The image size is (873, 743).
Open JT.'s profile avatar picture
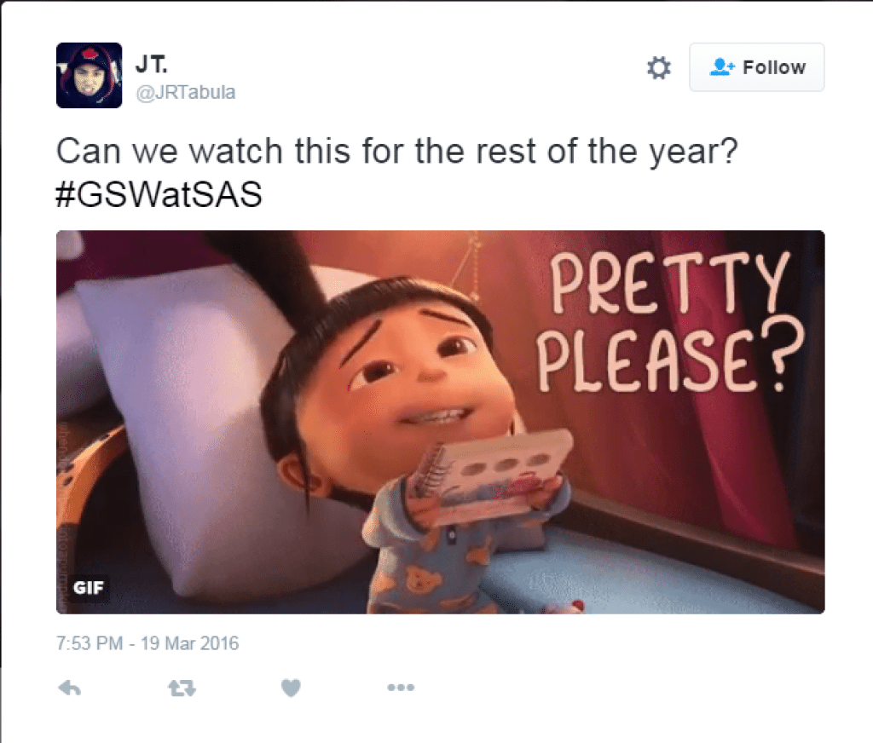pos(89,75)
